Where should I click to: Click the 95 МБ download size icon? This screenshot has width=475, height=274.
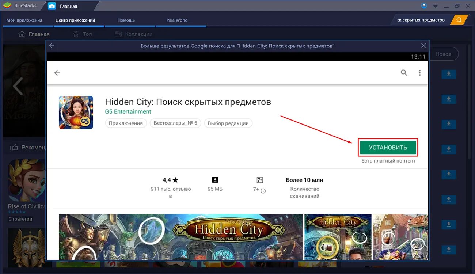(215, 180)
